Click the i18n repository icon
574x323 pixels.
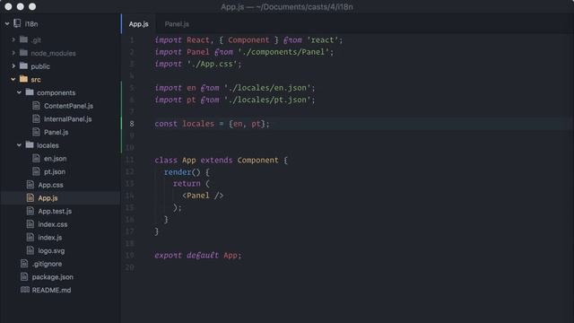(x=17, y=23)
